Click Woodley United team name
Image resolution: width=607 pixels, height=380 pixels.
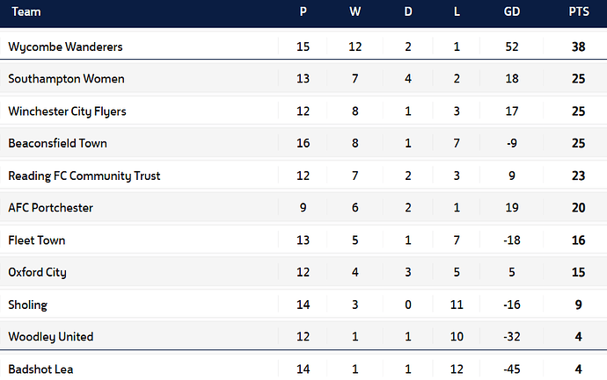point(50,337)
